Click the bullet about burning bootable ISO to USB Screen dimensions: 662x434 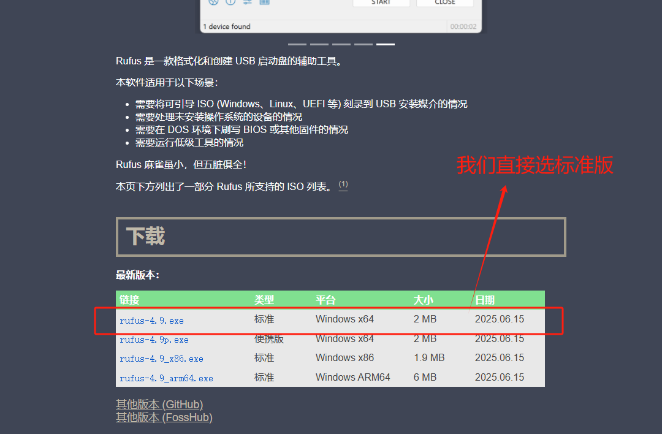(x=301, y=104)
